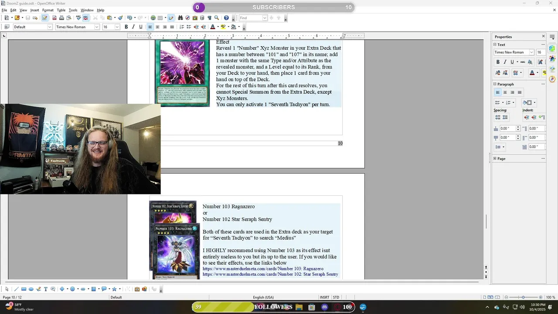Toggle Bold in formatting toolbar
Screen dimensions: 558x314
[x=126, y=27]
